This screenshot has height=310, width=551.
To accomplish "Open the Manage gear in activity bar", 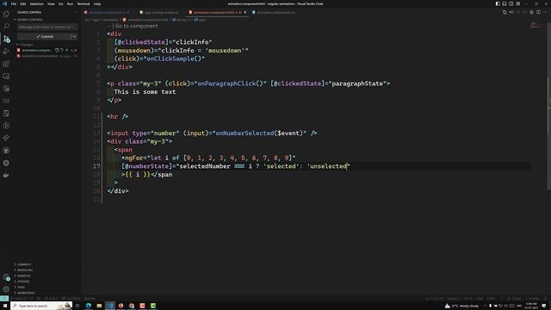I will [6, 289].
